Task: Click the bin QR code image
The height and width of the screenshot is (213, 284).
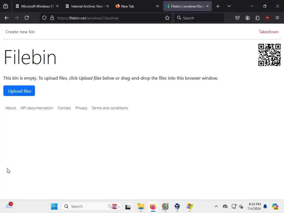Action: [x=270, y=55]
